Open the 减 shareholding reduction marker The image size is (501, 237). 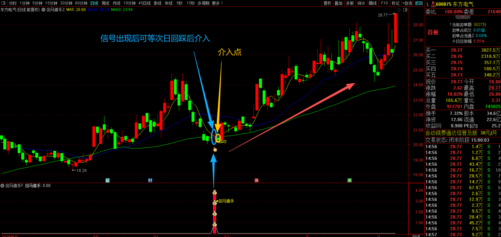click(349, 180)
